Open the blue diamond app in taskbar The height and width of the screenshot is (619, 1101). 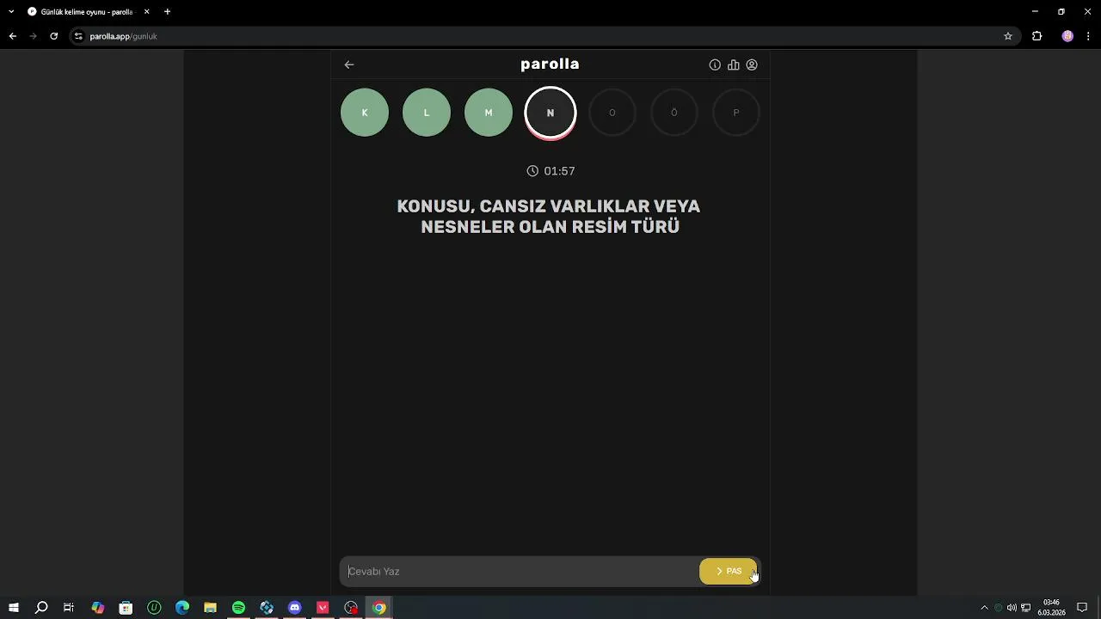267,608
